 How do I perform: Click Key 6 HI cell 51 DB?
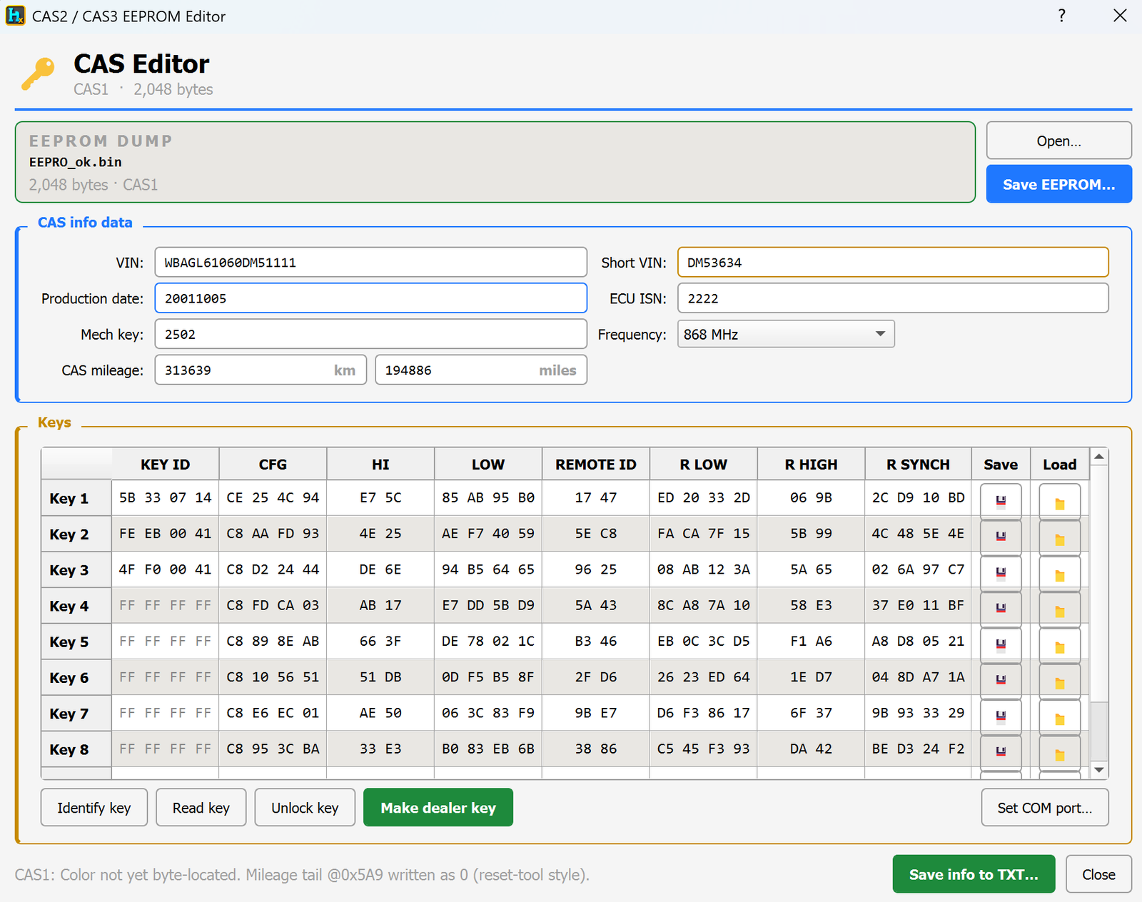tap(380, 676)
